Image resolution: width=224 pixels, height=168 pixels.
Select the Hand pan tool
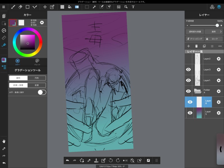tap(4, 141)
